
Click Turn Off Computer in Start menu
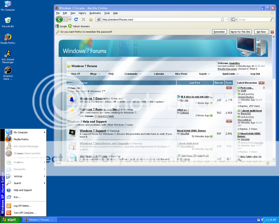pyautogui.click(x=25, y=213)
